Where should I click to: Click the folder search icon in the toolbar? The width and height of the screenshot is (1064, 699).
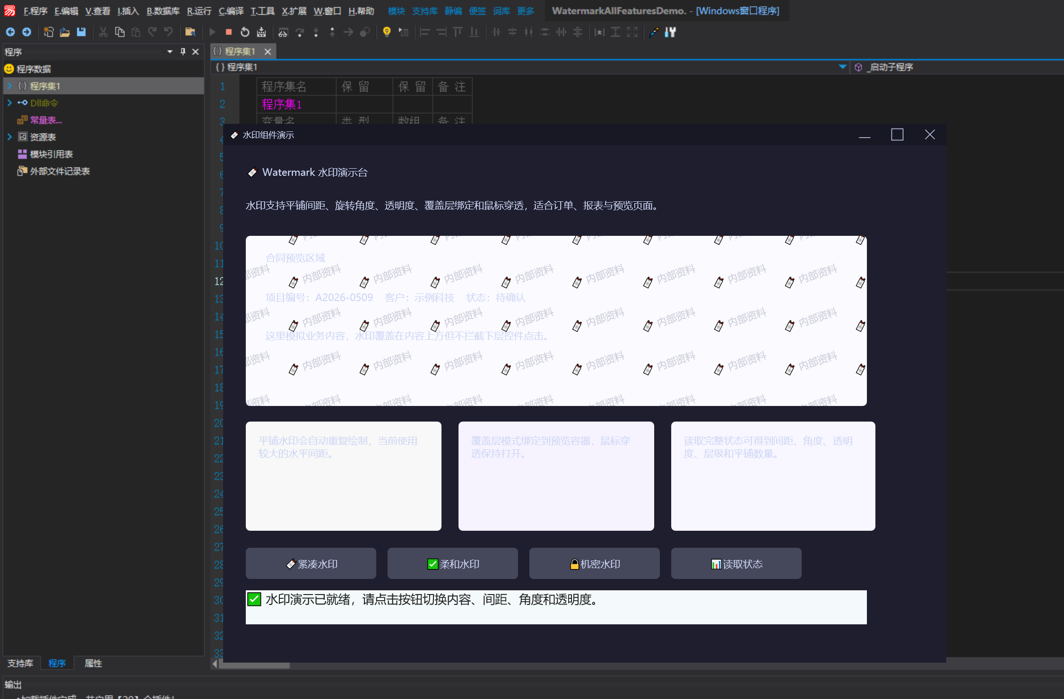[190, 32]
